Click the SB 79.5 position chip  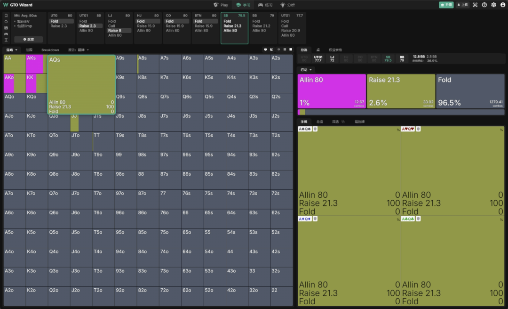[x=388, y=58]
